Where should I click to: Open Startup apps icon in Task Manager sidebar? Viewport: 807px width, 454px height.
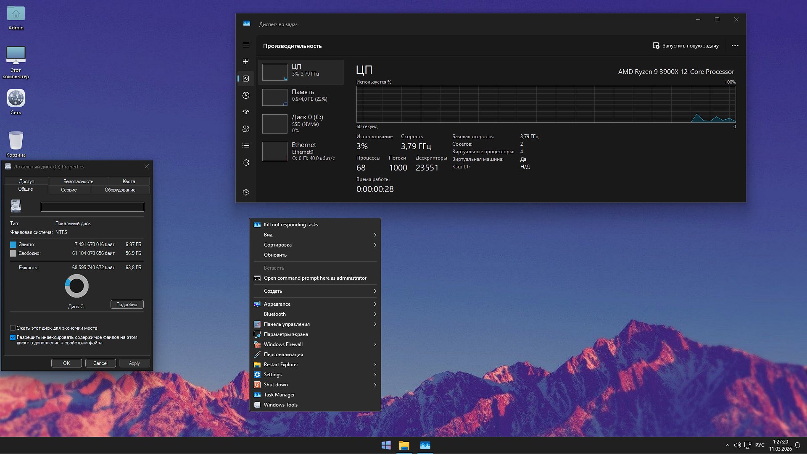(246, 112)
